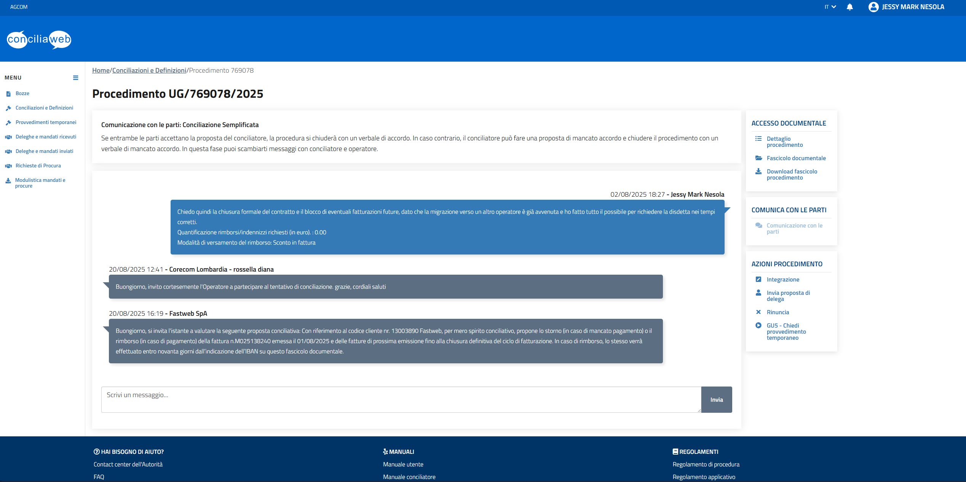Click the Home breadcrumb link

(101, 70)
